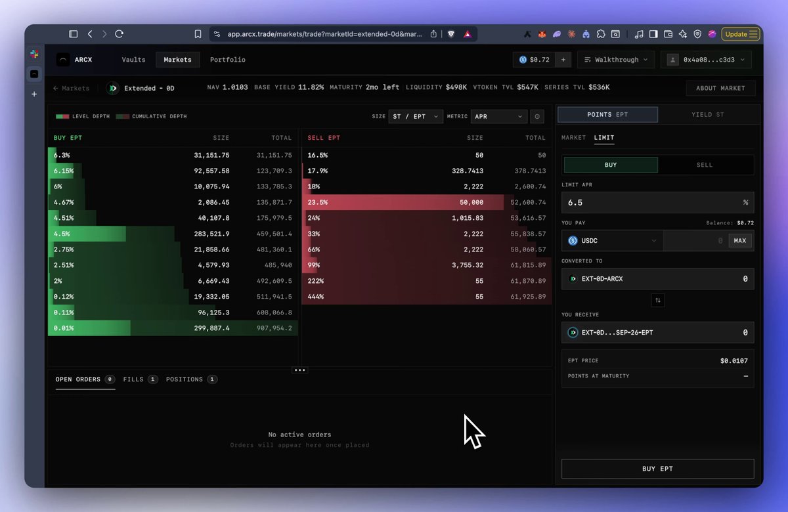Open wallet address 0x4a08...c3d3 dropdown
The height and width of the screenshot is (512, 788).
point(706,60)
